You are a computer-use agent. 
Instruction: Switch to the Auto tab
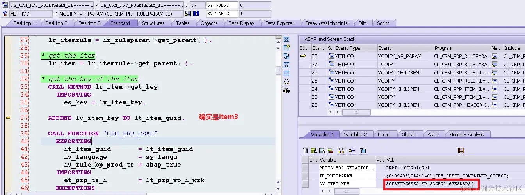tap(432, 134)
